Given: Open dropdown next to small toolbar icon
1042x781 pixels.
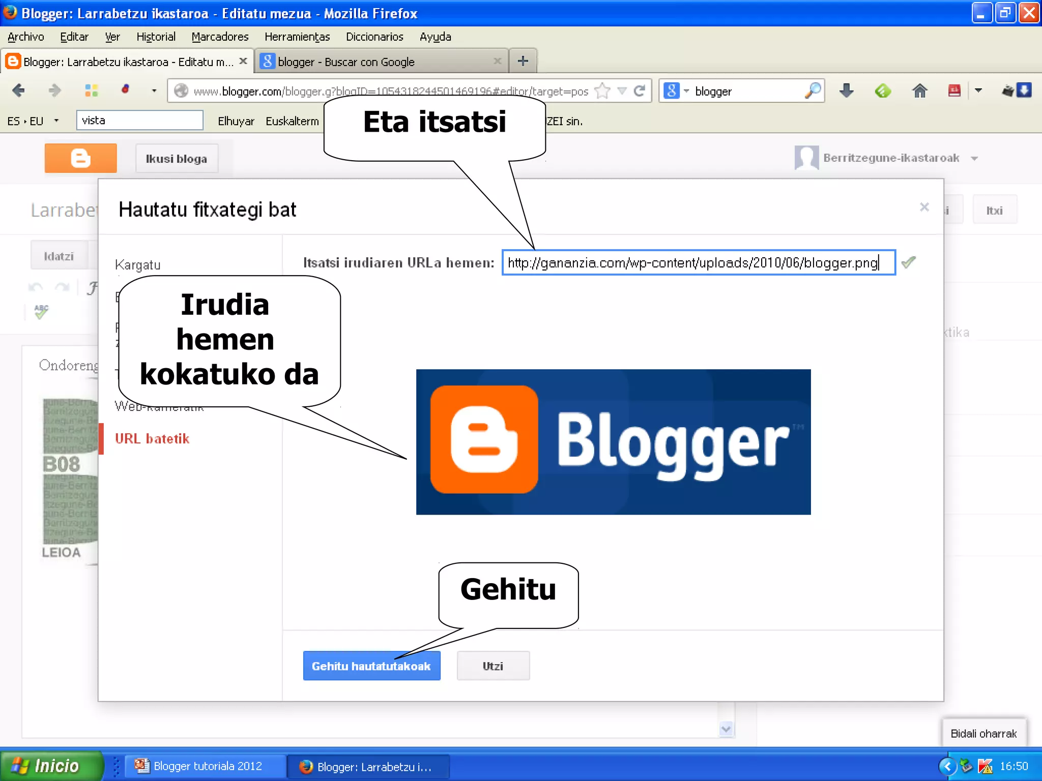Looking at the screenshot, I should pos(154,91).
